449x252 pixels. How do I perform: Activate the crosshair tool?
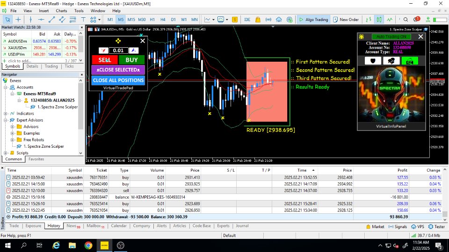tap(18, 20)
